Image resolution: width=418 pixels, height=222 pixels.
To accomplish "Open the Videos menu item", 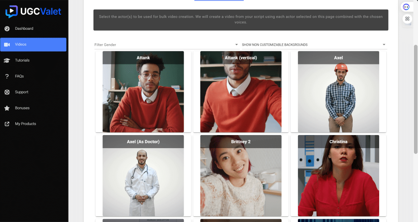I will [33, 44].
